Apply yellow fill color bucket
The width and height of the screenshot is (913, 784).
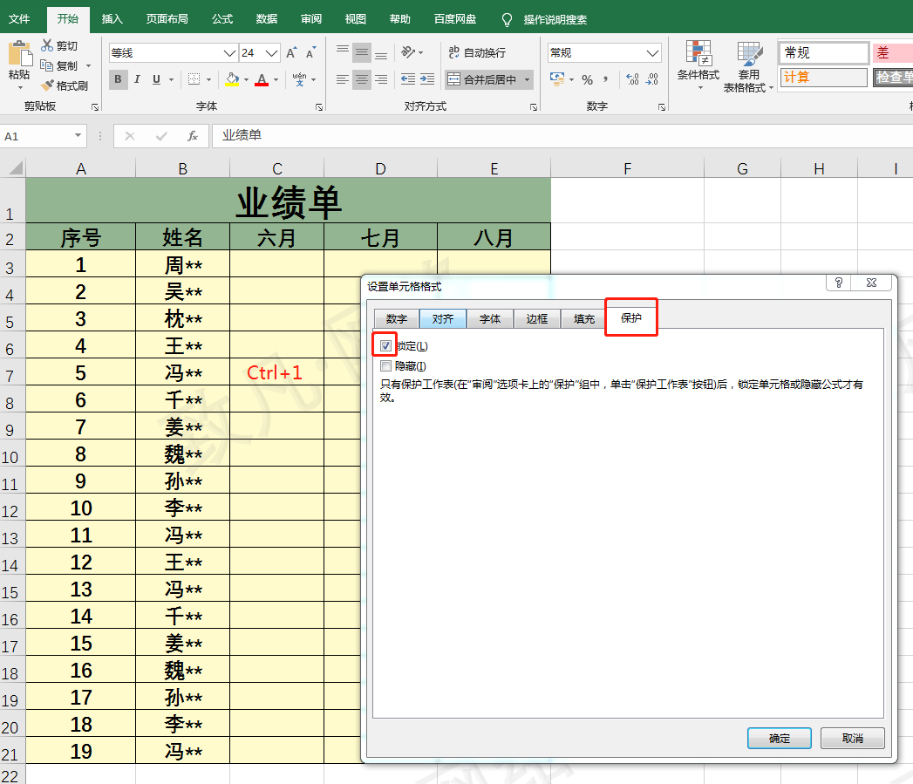tap(232, 79)
